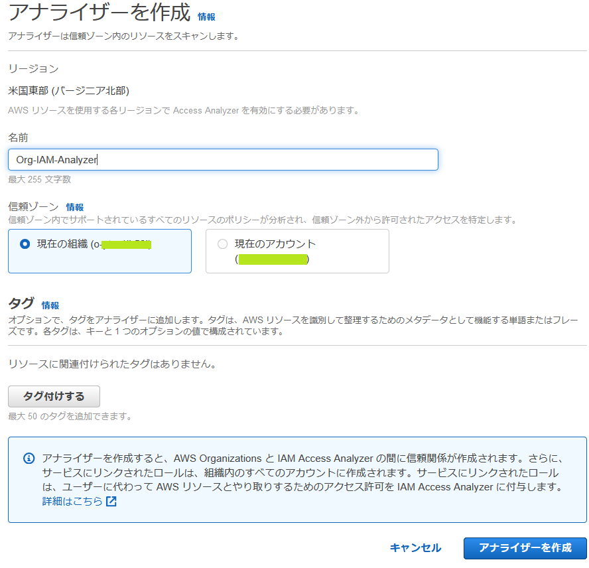The width and height of the screenshot is (589, 568).
Task: Click the リージョン label
Action: 33,69
